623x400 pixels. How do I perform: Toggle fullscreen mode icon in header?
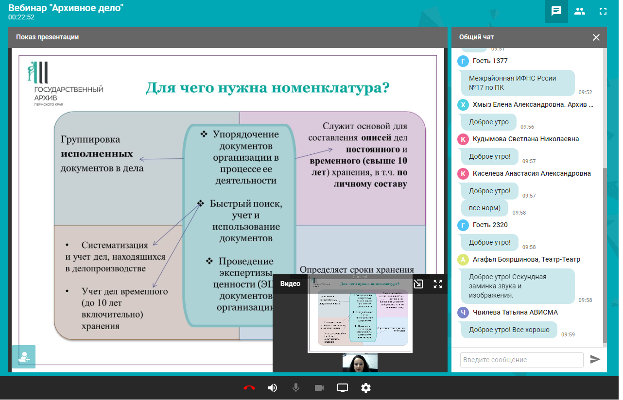[603, 11]
